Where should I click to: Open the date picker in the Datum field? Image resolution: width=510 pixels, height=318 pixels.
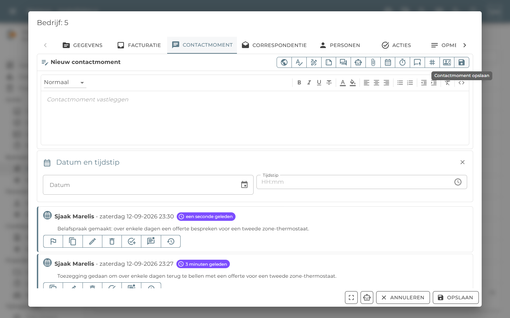pyautogui.click(x=244, y=185)
